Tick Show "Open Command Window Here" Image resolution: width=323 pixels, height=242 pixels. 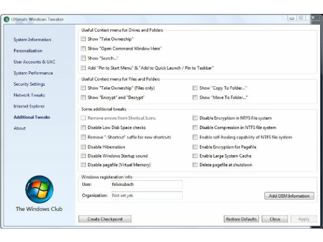(x=84, y=49)
